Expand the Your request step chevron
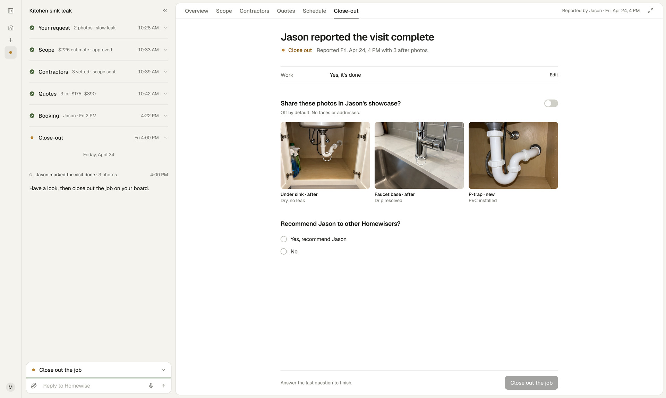 tap(165, 28)
